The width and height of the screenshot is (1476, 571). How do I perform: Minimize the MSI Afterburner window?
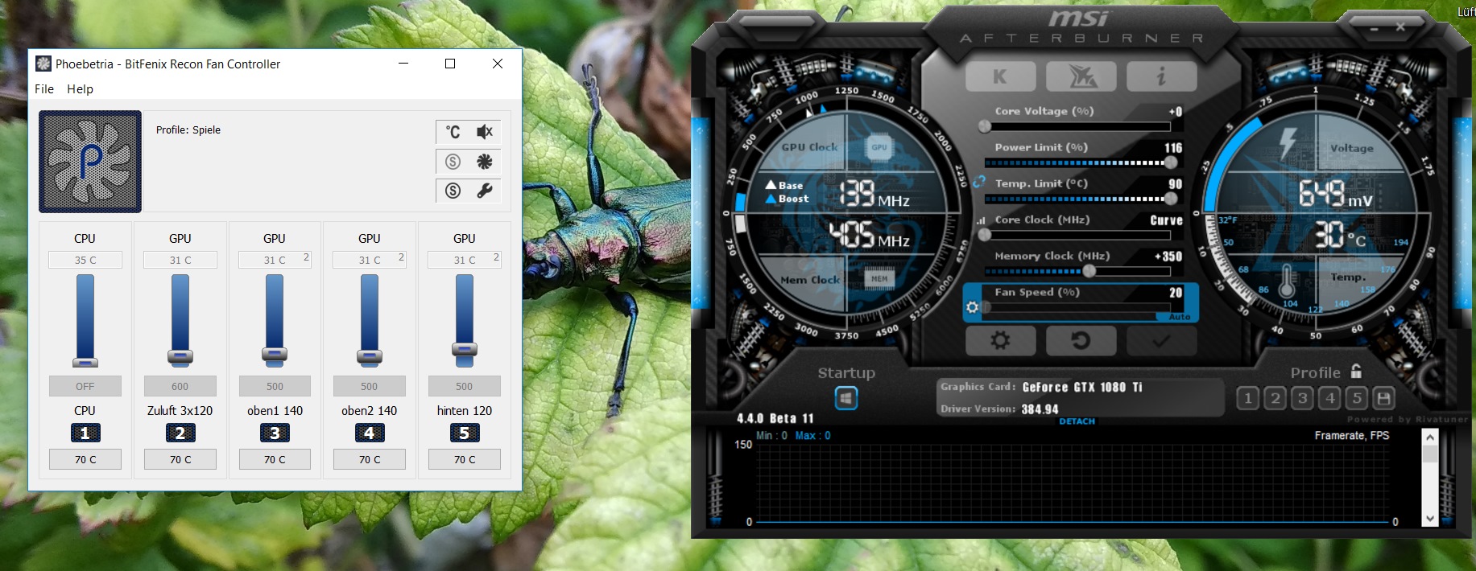click(x=1375, y=28)
